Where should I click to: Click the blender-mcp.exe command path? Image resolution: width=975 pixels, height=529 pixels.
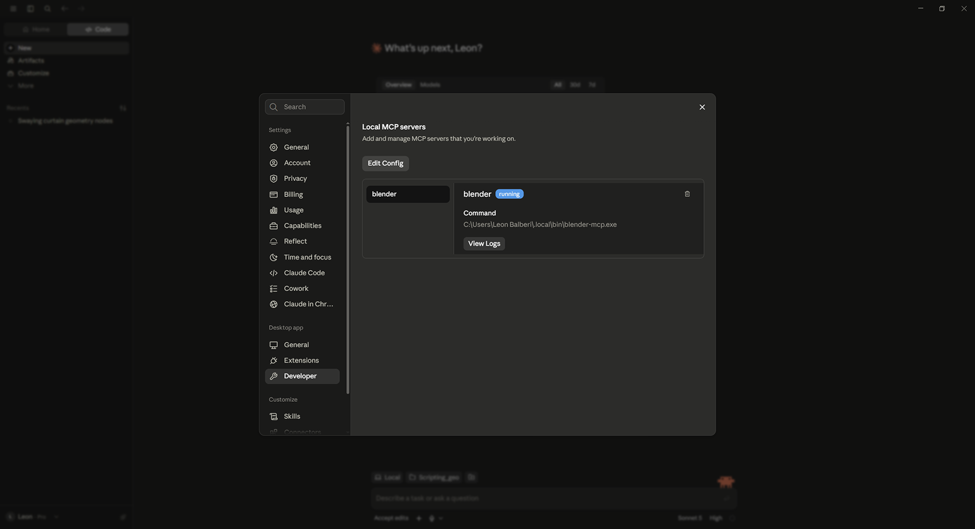click(540, 225)
